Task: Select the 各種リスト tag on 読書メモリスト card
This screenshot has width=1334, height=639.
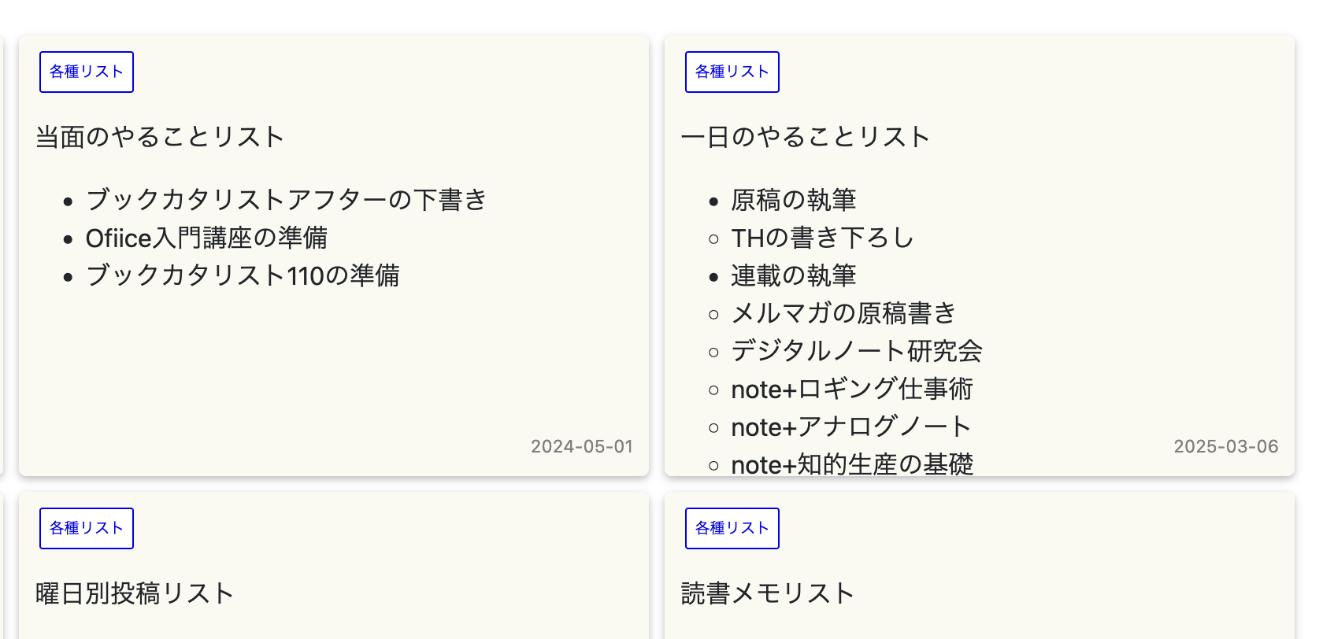Action: pyautogui.click(x=732, y=528)
